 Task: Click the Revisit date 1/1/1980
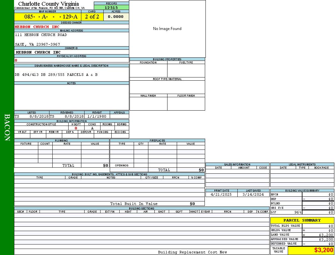97,116
